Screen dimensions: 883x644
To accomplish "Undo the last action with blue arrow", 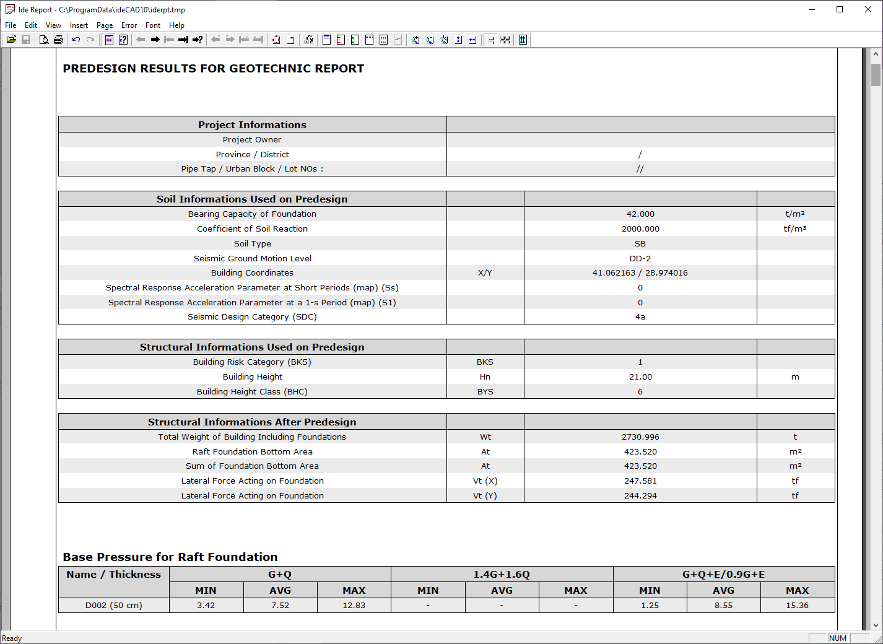I will [x=76, y=40].
